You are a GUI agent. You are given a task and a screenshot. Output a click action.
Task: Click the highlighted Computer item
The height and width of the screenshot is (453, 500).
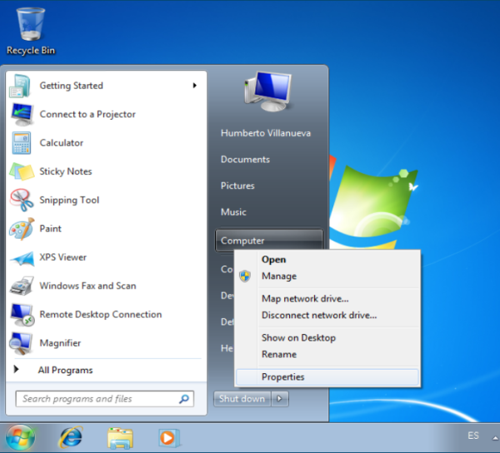269,241
